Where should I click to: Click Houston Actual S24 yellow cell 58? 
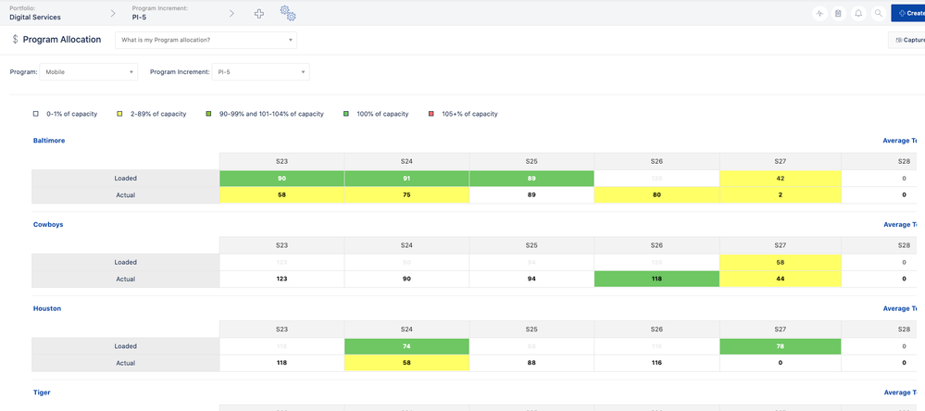click(407, 363)
